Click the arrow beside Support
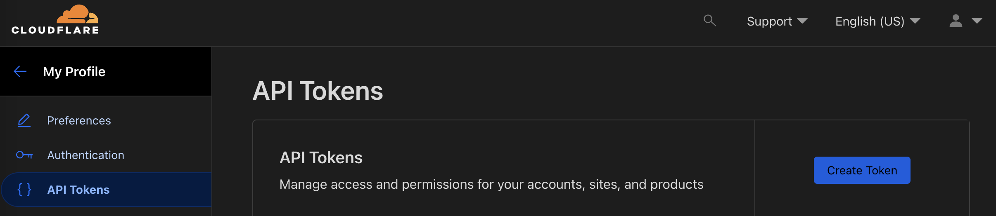The image size is (996, 216). [802, 21]
